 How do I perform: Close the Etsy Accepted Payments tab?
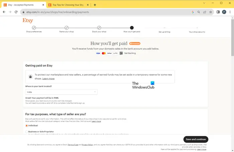[43, 5]
